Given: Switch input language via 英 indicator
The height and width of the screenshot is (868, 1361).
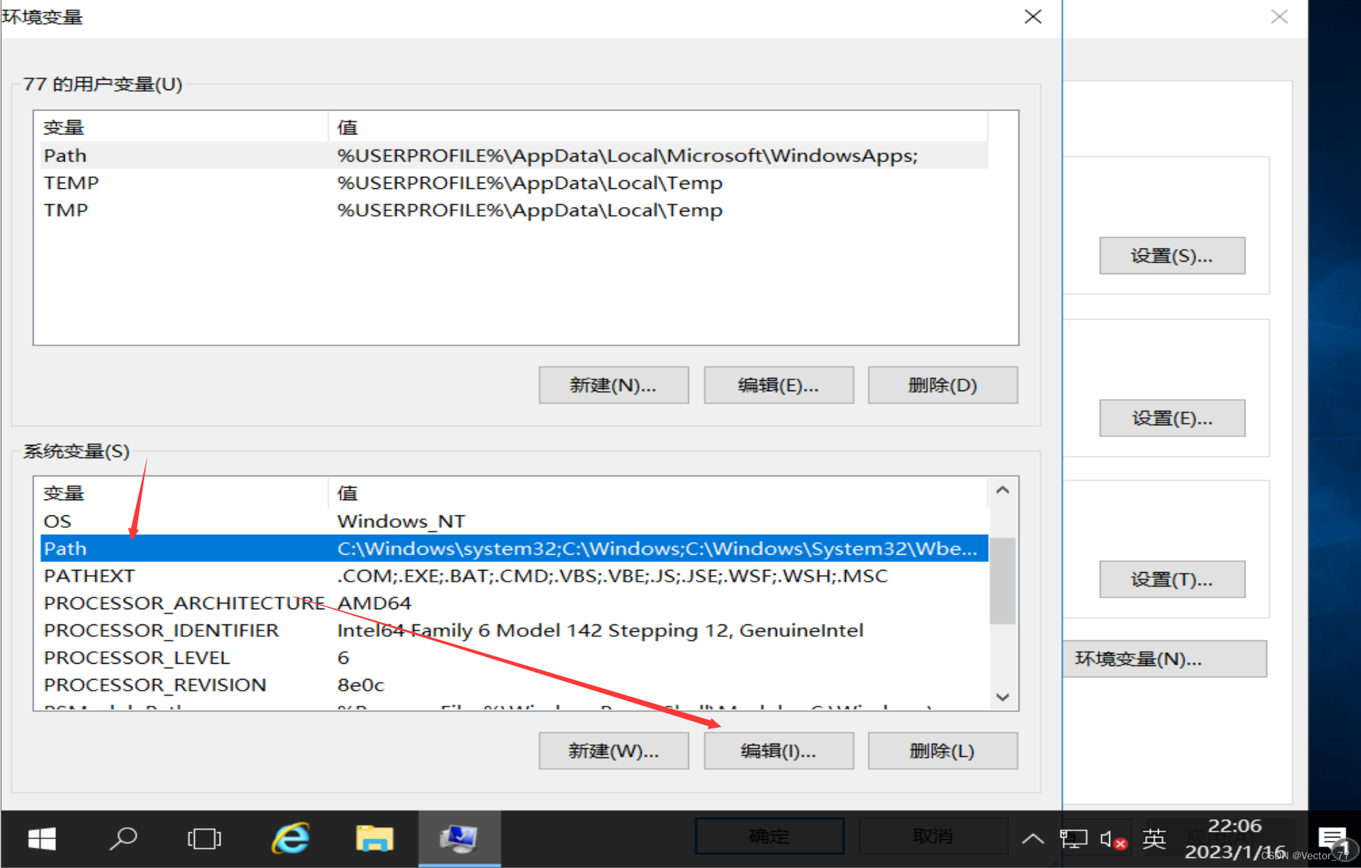Looking at the screenshot, I should pyautogui.click(x=1154, y=839).
